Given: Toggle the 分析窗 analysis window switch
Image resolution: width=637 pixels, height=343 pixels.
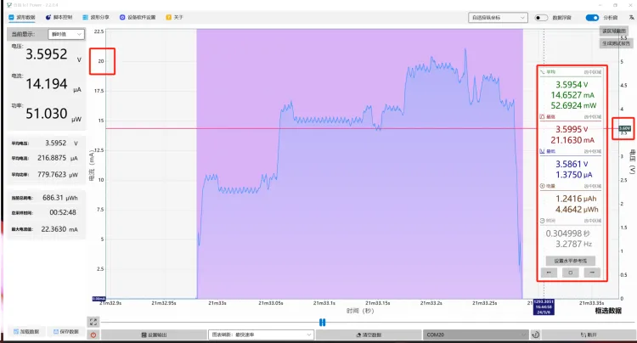Looking at the screenshot, I should 592,18.
